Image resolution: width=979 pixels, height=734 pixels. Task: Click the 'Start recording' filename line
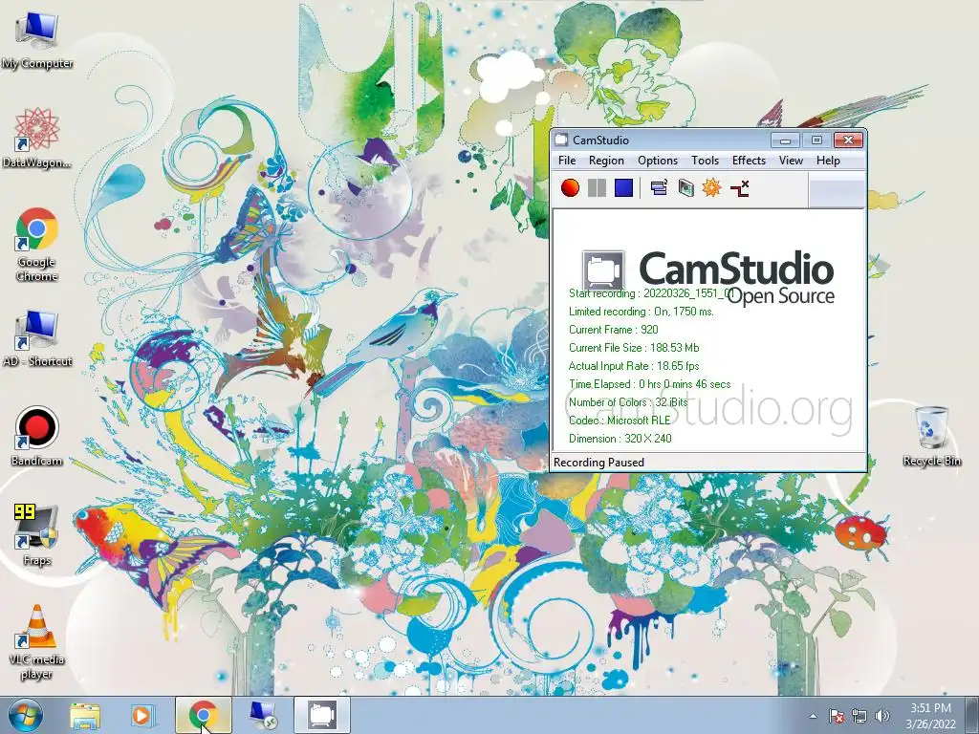click(651, 293)
